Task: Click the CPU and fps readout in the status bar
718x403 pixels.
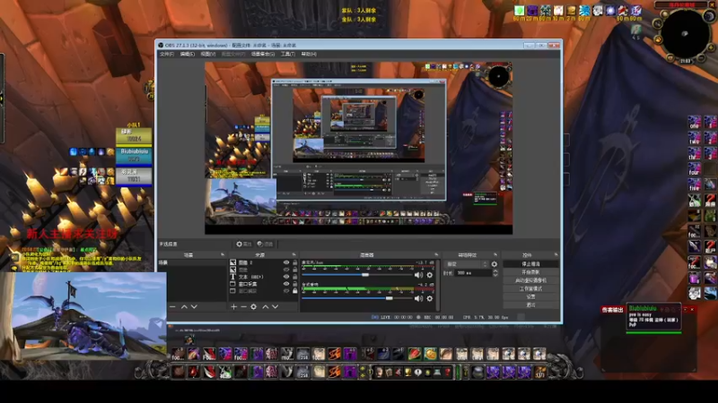Action: tap(486, 317)
